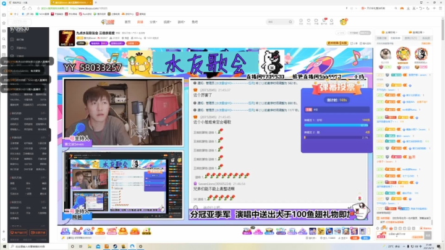Screen dimensions: 445x250
Task: Click the favorites star in browser left sidebar
Action: [4, 23]
